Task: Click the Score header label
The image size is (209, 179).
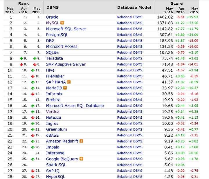Action: (177, 3)
